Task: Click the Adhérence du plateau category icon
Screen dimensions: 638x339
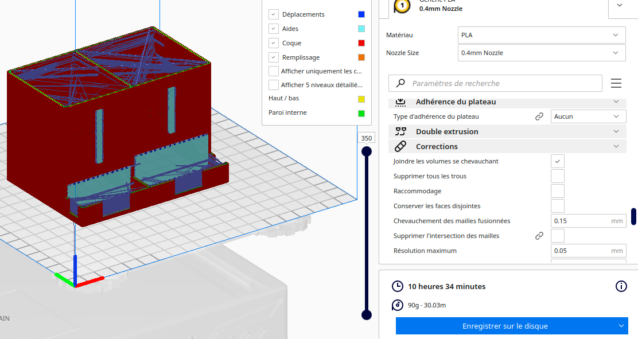Action: pyautogui.click(x=400, y=102)
